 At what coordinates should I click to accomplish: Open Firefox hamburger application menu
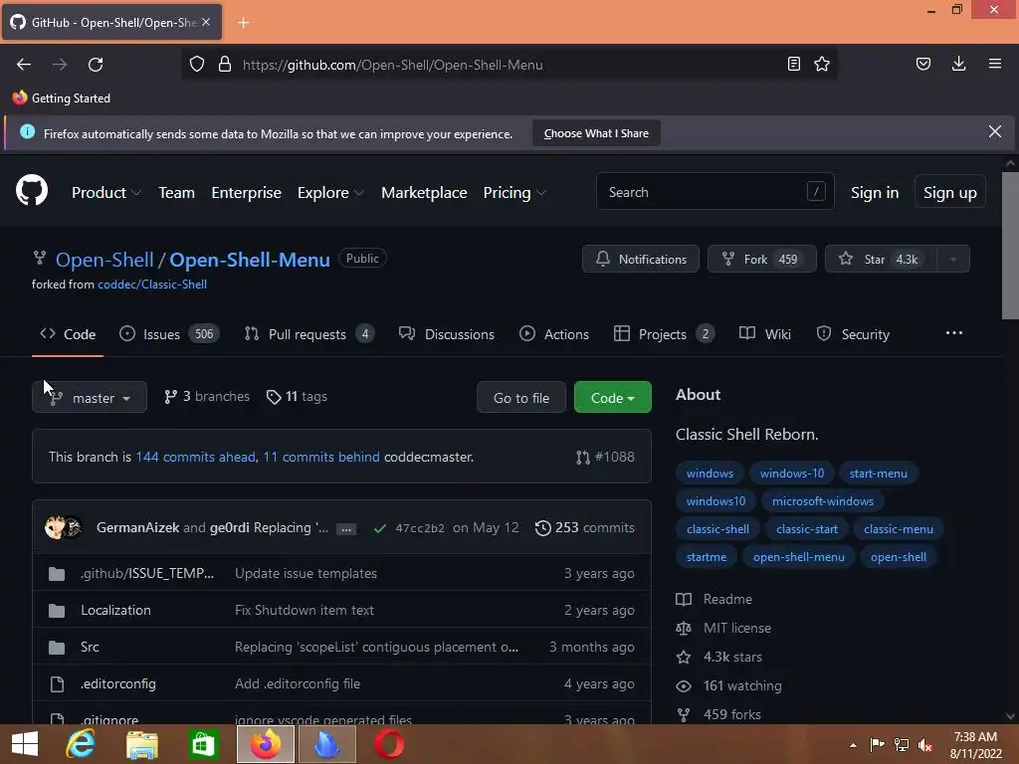(995, 64)
